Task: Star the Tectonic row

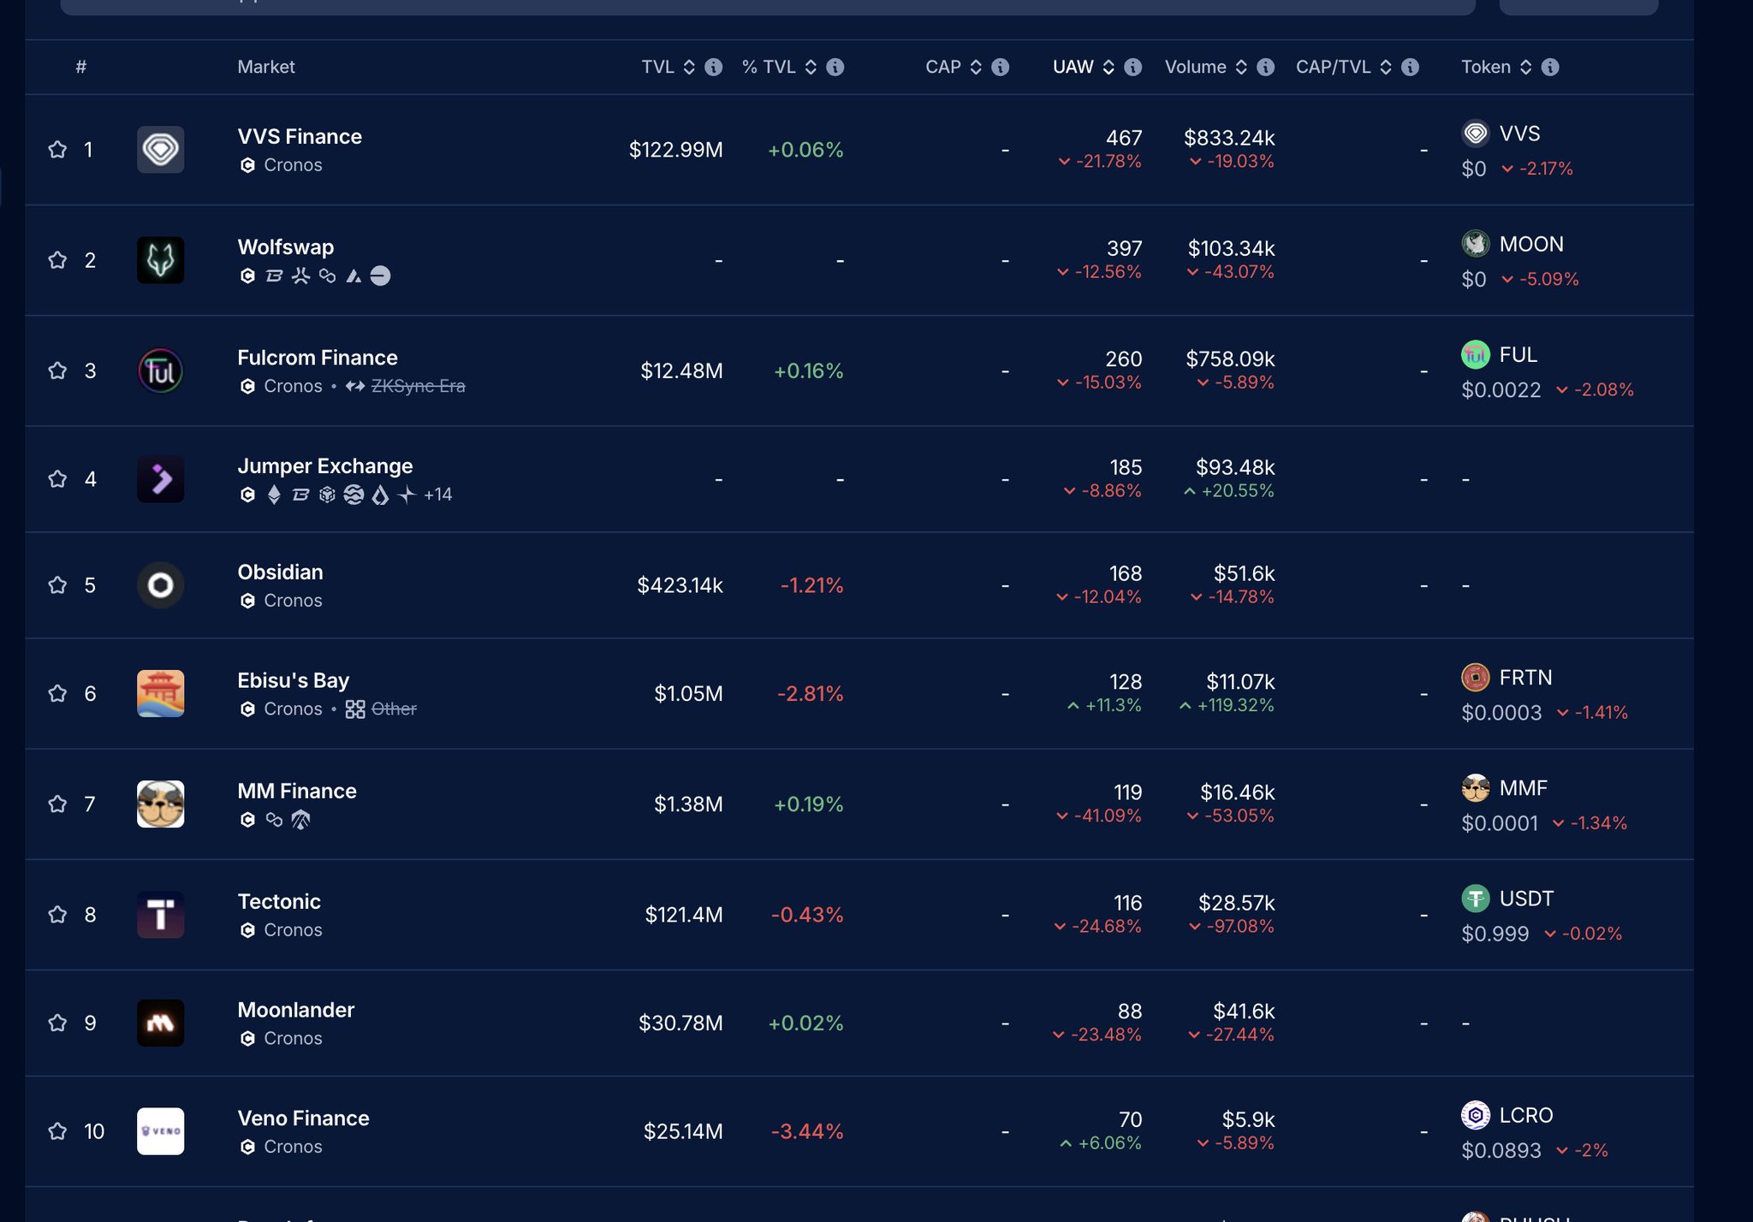Action: coord(57,915)
